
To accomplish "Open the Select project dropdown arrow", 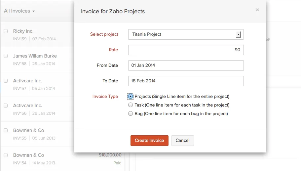I will [x=238, y=34].
